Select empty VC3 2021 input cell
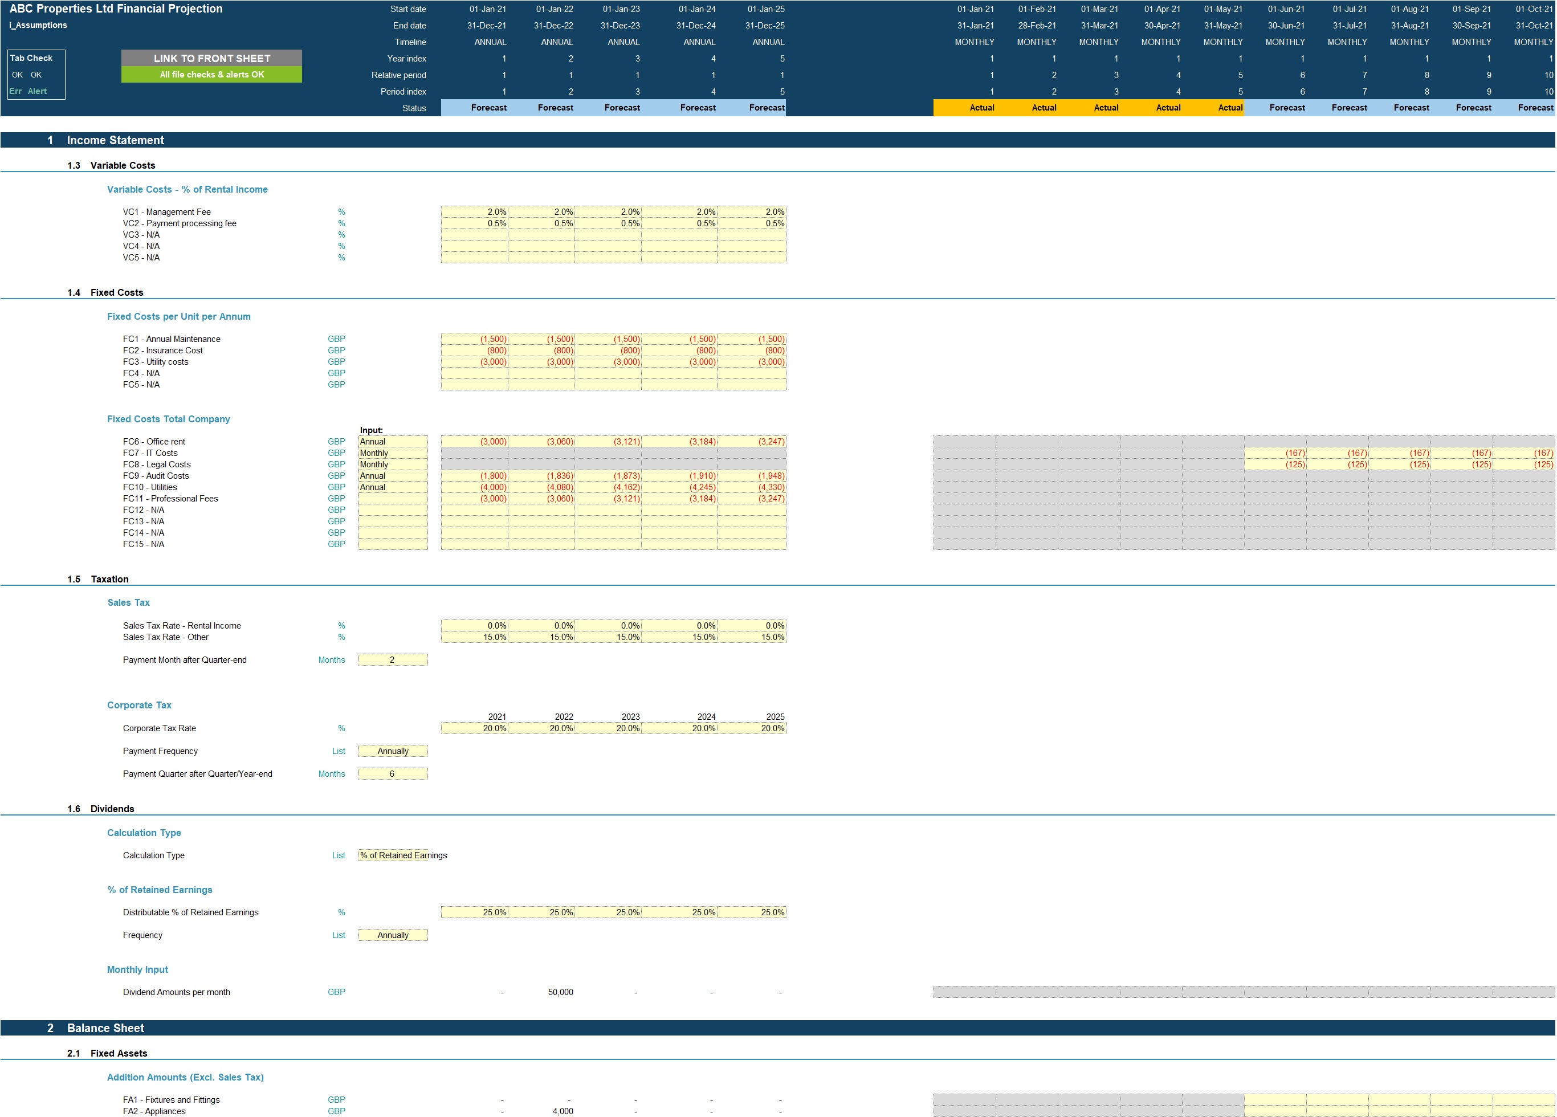Screen dimensions: 1557x1117 click(x=474, y=235)
